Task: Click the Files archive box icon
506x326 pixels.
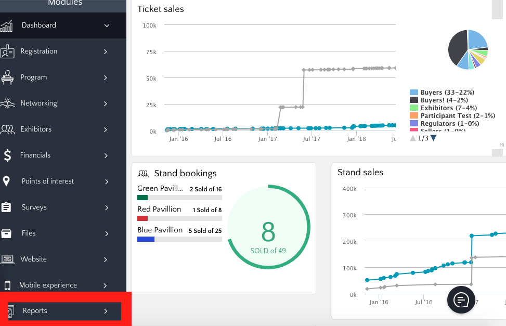Action: click(x=7, y=233)
